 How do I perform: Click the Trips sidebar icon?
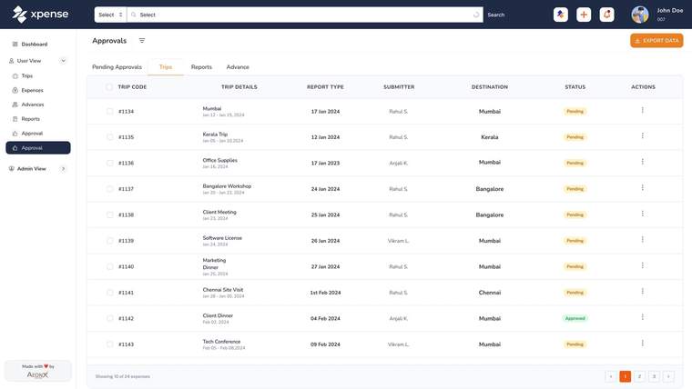tap(15, 75)
